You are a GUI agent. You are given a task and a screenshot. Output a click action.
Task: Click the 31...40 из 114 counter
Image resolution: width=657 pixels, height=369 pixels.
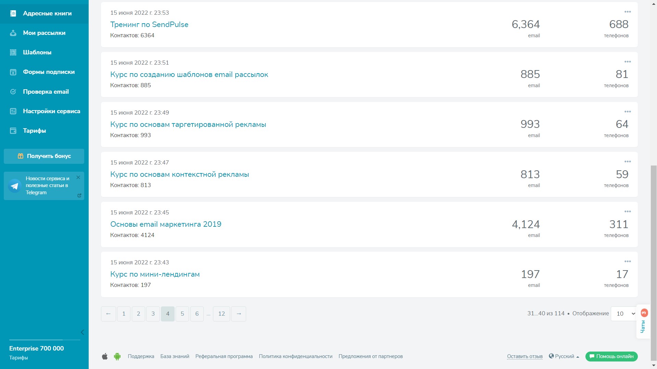pos(546,313)
